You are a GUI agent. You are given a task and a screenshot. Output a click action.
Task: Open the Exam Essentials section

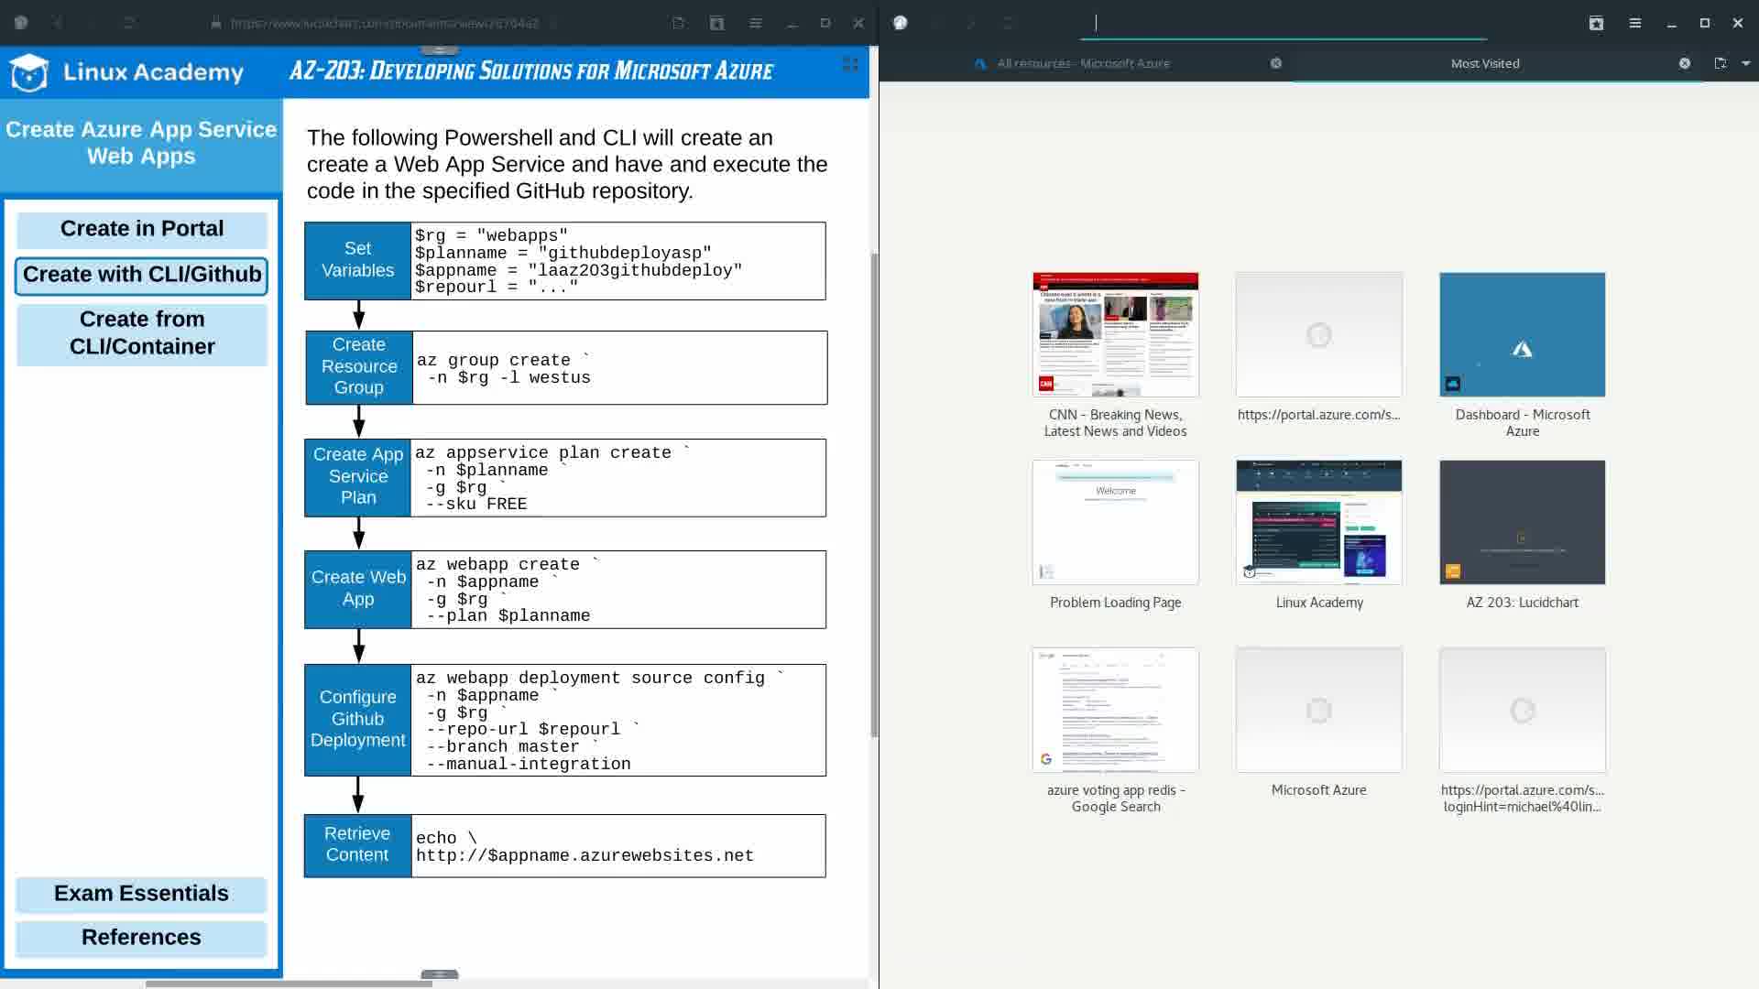tap(142, 894)
